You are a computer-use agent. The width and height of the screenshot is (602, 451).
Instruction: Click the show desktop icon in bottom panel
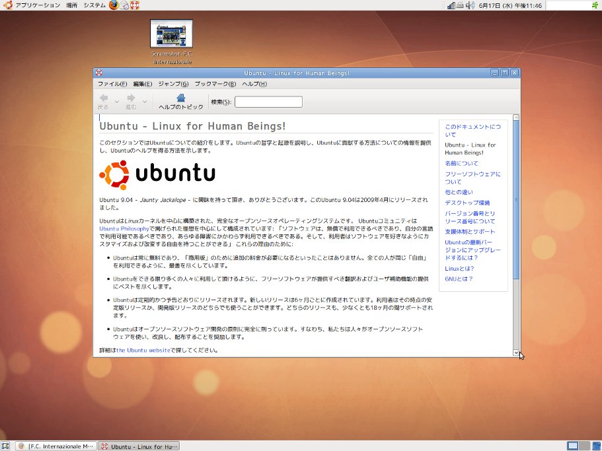5,446
